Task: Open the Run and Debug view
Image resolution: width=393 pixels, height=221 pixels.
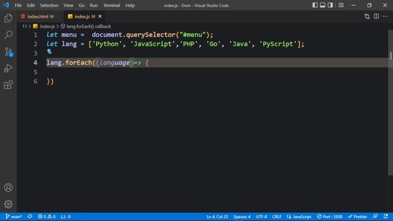Action: (x=8, y=68)
